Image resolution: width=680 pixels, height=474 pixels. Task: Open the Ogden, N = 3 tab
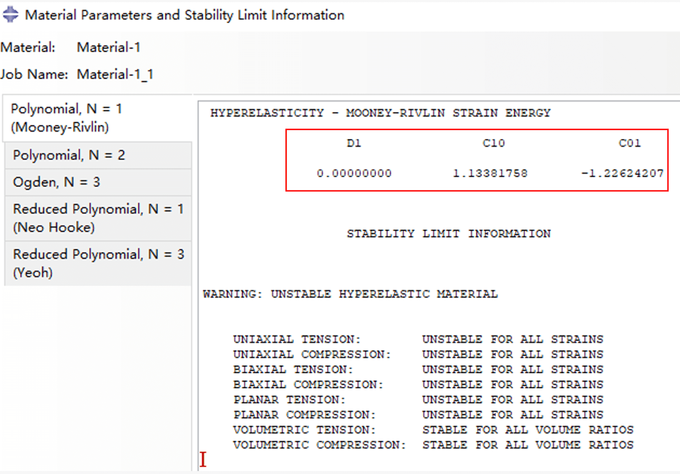click(56, 182)
